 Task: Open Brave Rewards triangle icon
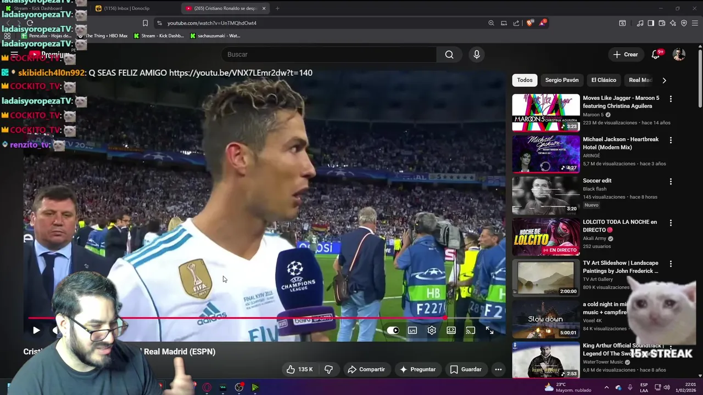[x=543, y=23]
